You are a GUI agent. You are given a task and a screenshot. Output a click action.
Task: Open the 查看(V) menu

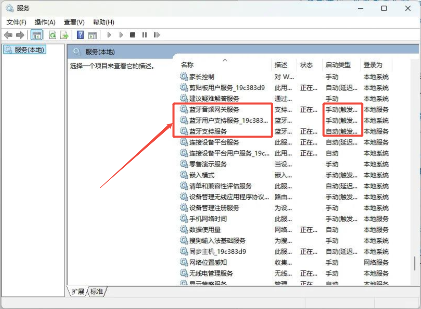pos(74,22)
